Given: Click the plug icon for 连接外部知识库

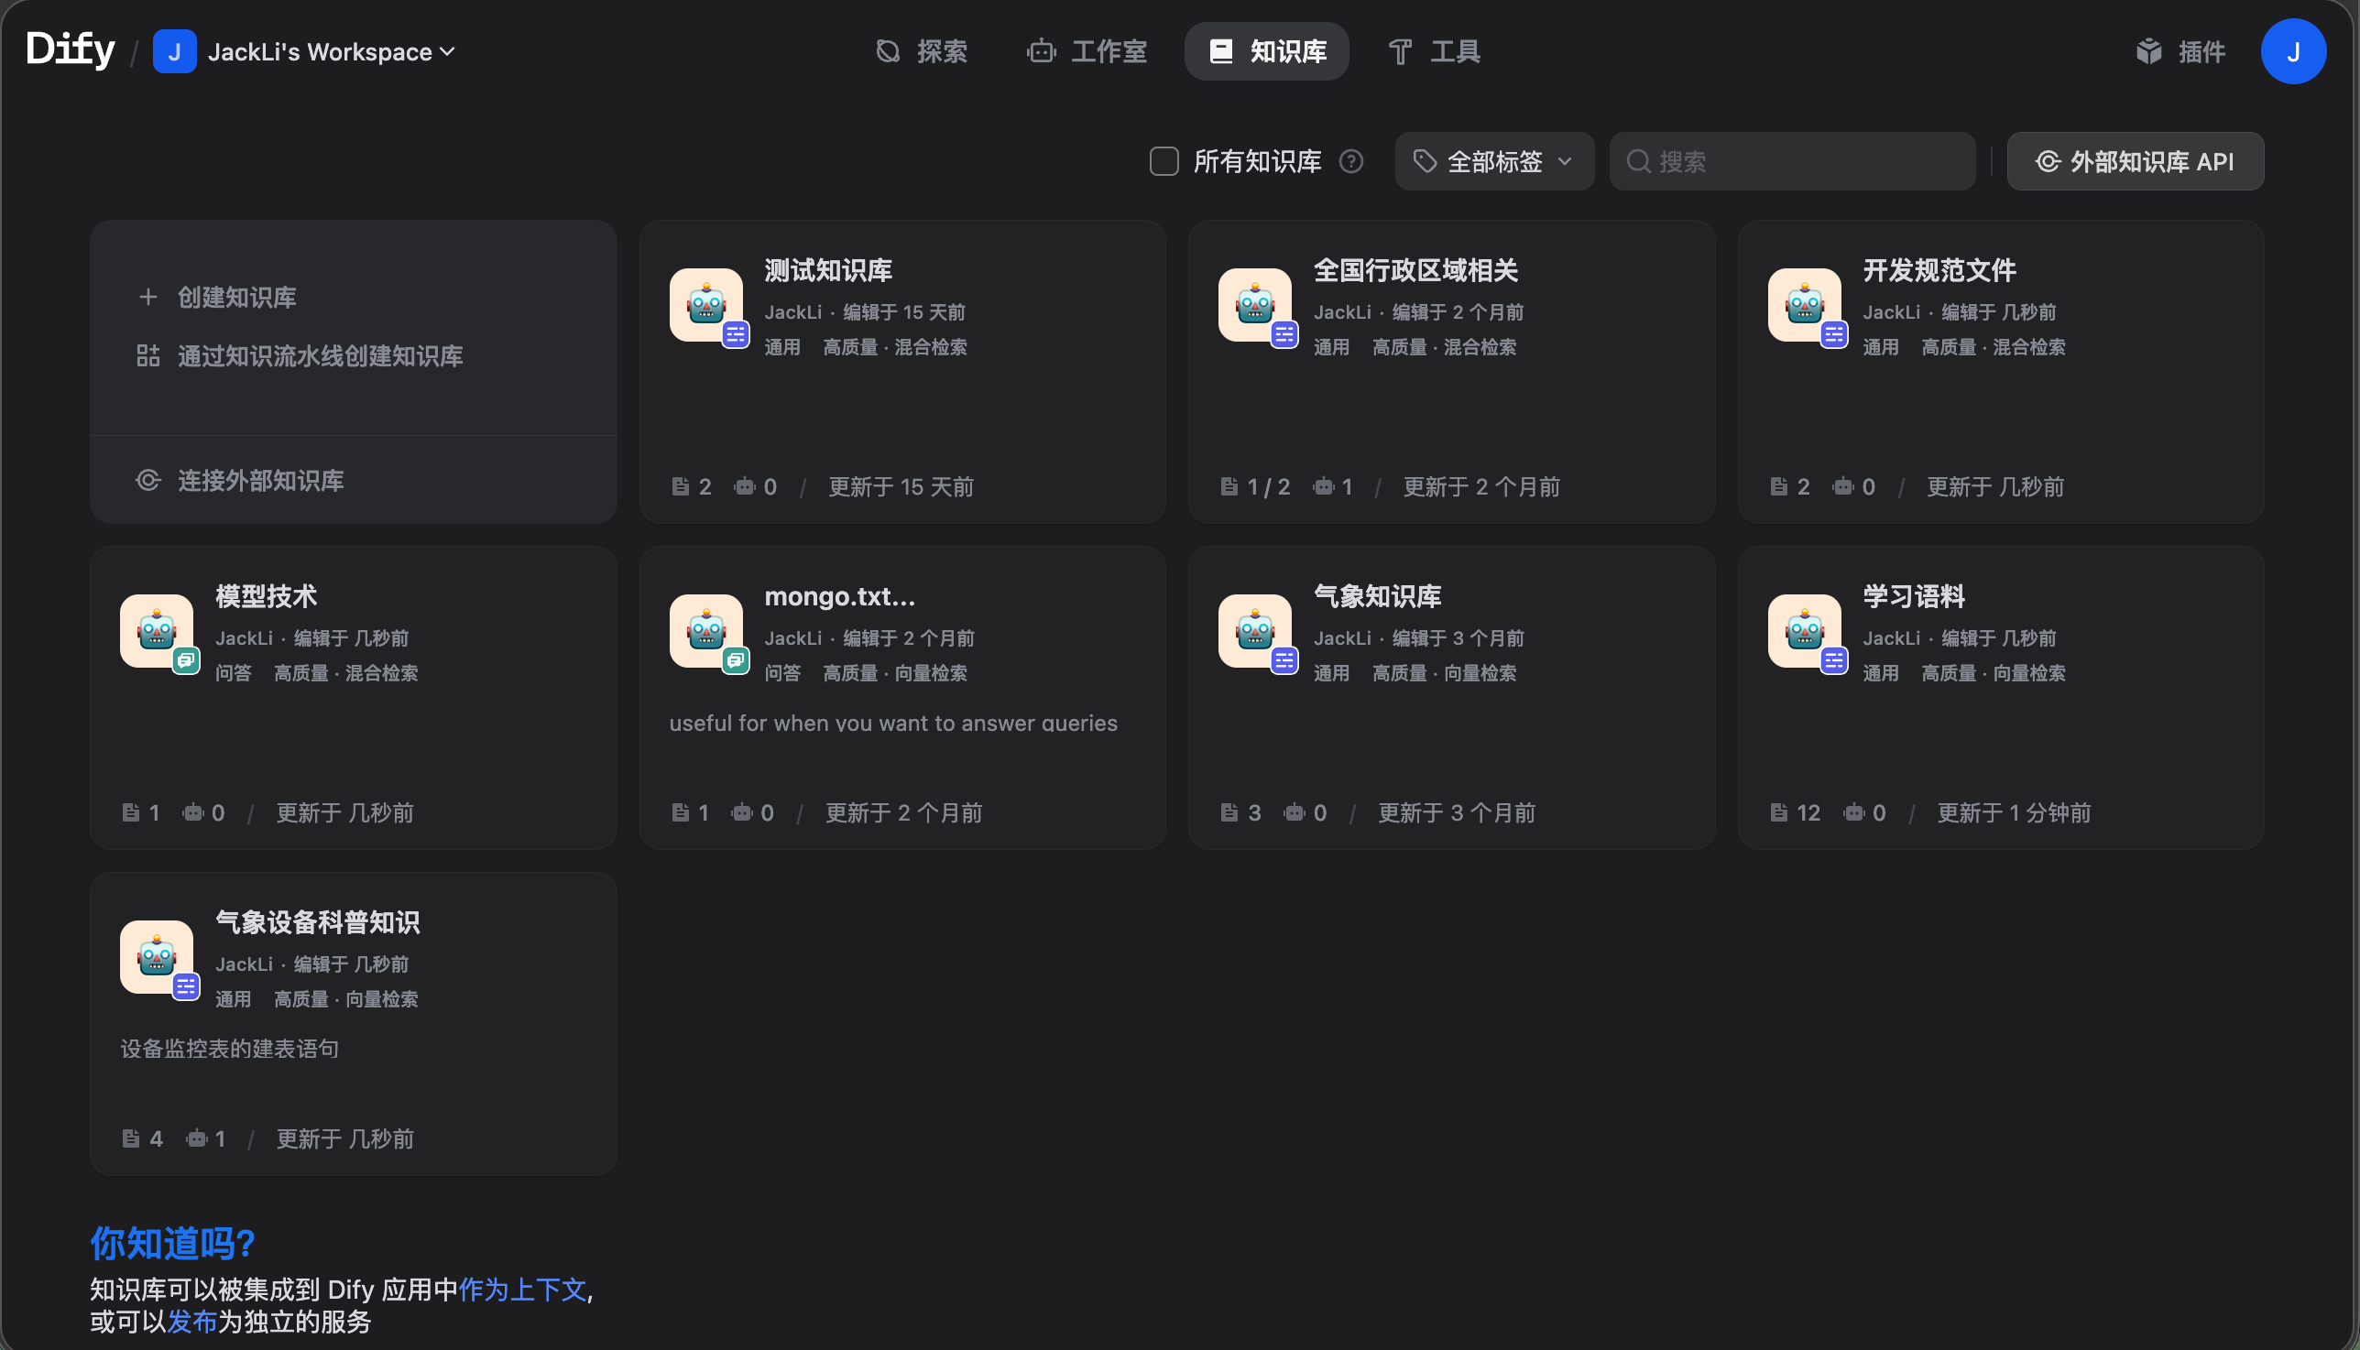Looking at the screenshot, I should coord(148,480).
